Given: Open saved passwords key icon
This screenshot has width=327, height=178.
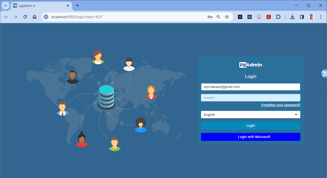Looking at the screenshot, I should (x=210, y=17).
